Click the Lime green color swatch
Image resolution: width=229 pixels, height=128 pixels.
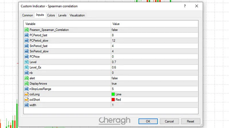113,94
